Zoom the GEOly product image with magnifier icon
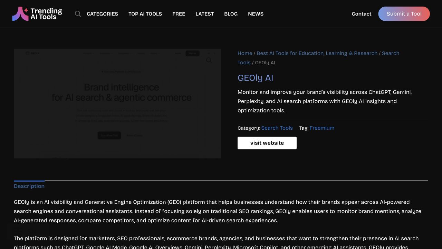442x249 pixels. [x=209, y=61]
